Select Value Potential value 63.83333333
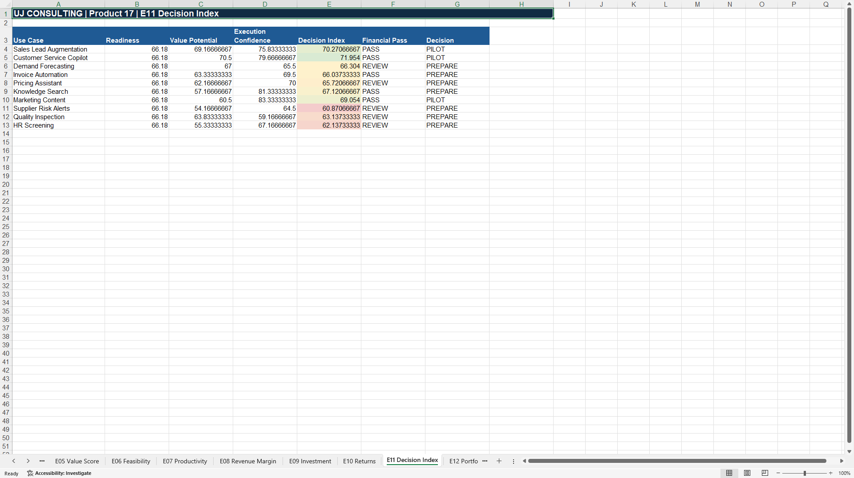Viewport: 854px width, 478px height. 201,117
